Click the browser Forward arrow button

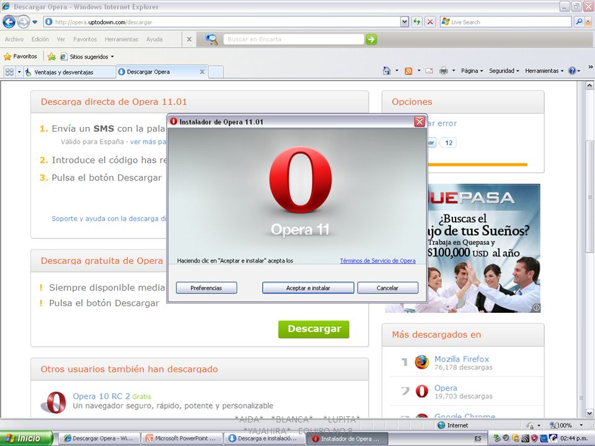[24, 22]
